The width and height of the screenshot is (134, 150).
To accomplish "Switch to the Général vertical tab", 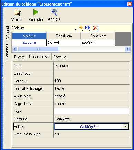I will pyautogui.click(x=8, y=33).
